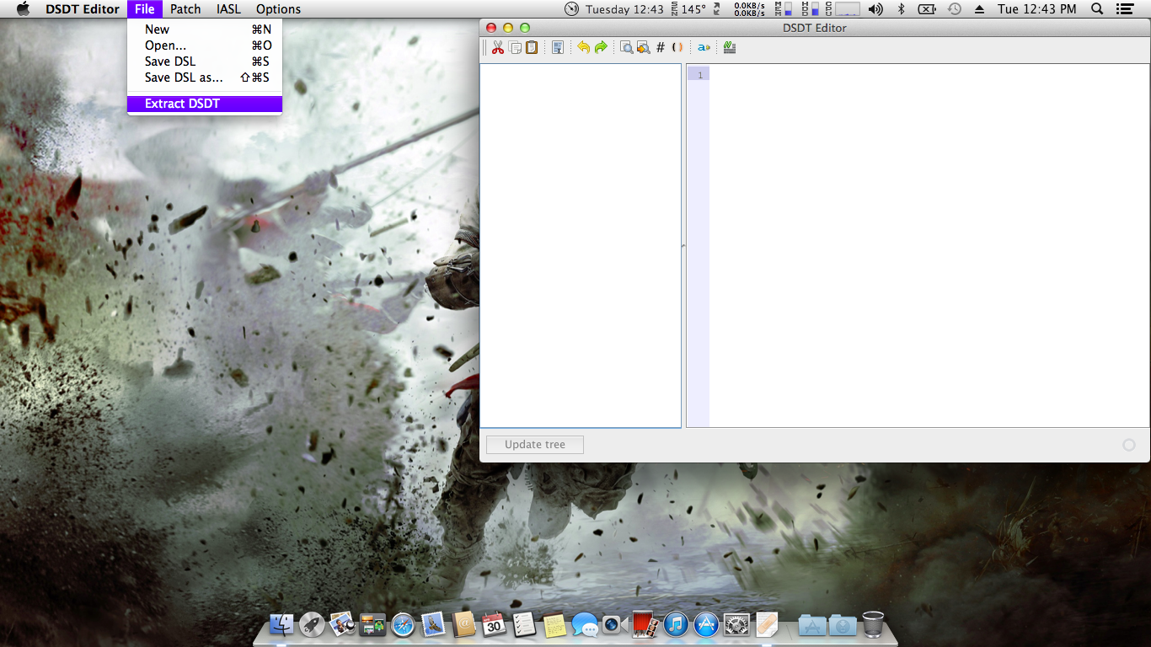Open Find with the magnifier toolbar icon
1151x647 pixels.
pyautogui.click(x=627, y=47)
